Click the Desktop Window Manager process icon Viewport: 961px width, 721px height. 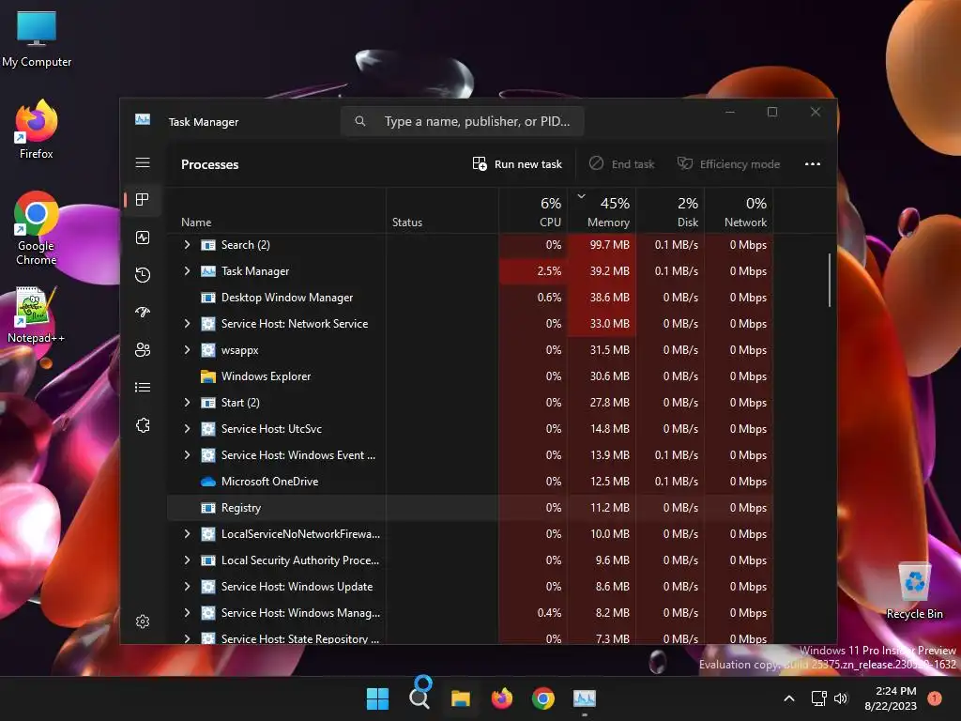click(x=208, y=298)
